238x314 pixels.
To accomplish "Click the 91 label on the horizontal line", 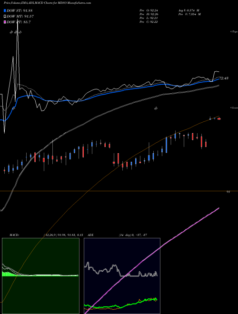I will click(228, 192).
